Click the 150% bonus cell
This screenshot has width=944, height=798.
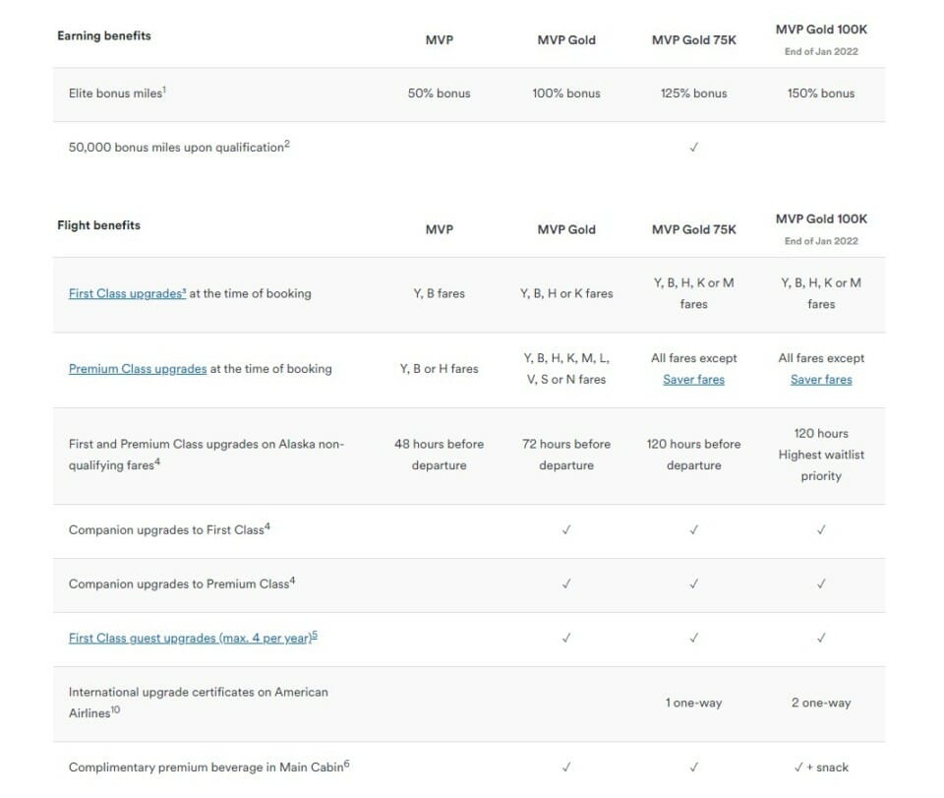[821, 93]
